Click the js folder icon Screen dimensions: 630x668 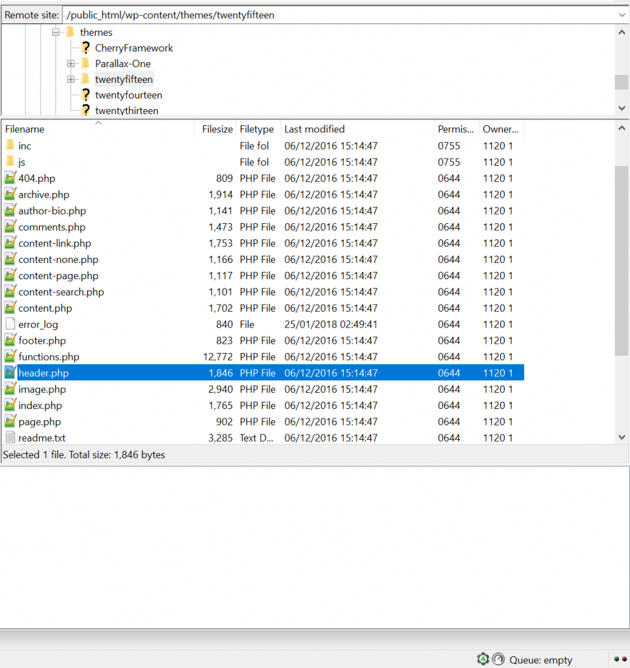click(x=10, y=162)
